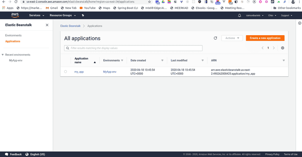Click the Date created value 2020-06-18
This screenshot has width=302, height=157.
(x=142, y=72)
